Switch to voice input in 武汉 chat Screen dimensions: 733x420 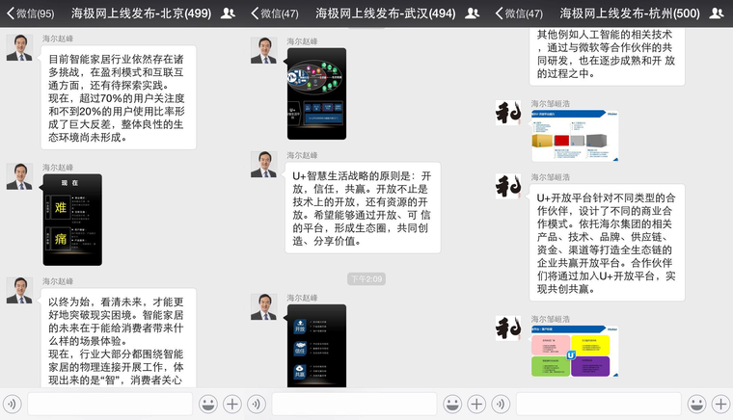pos(257,404)
